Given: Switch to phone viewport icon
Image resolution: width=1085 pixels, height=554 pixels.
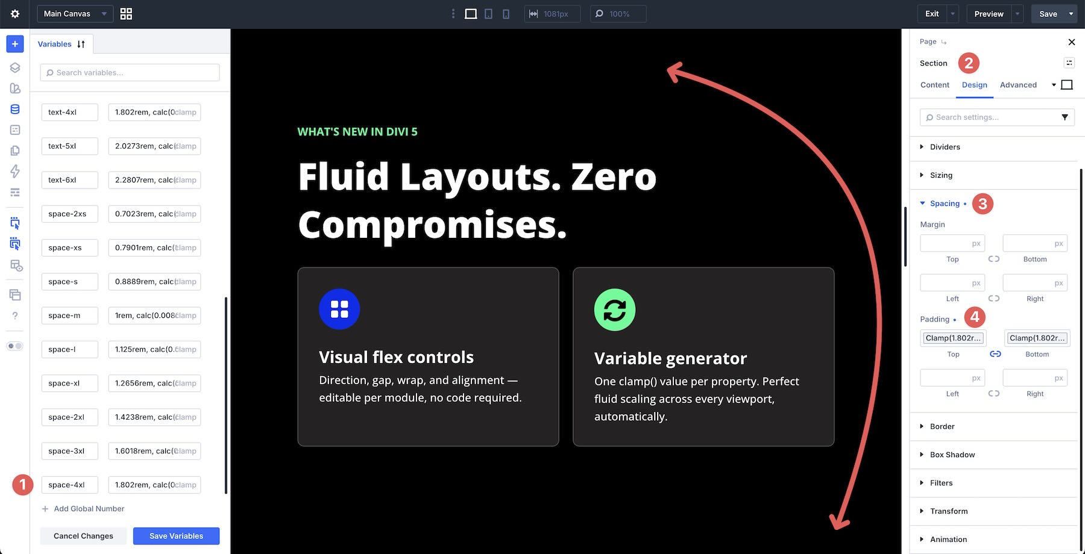Looking at the screenshot, I should click(506, 14).
